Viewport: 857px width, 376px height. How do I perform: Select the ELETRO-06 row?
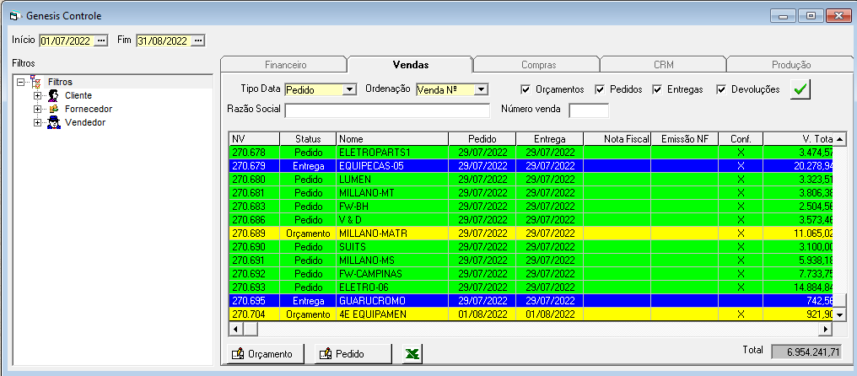click(x=531, y=287)
